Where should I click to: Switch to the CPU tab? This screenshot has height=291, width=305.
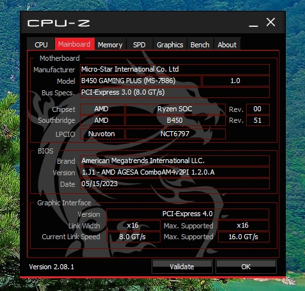click(41, 45)
